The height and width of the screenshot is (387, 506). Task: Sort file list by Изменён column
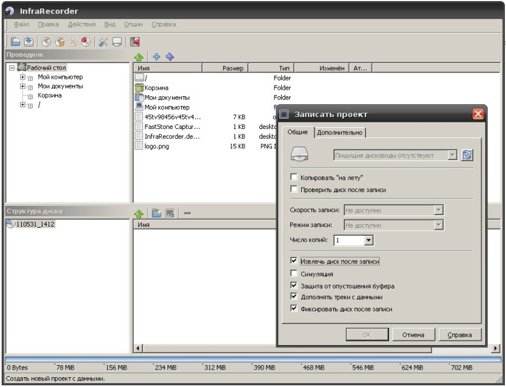pyautogui.click(x=322, y=68)
